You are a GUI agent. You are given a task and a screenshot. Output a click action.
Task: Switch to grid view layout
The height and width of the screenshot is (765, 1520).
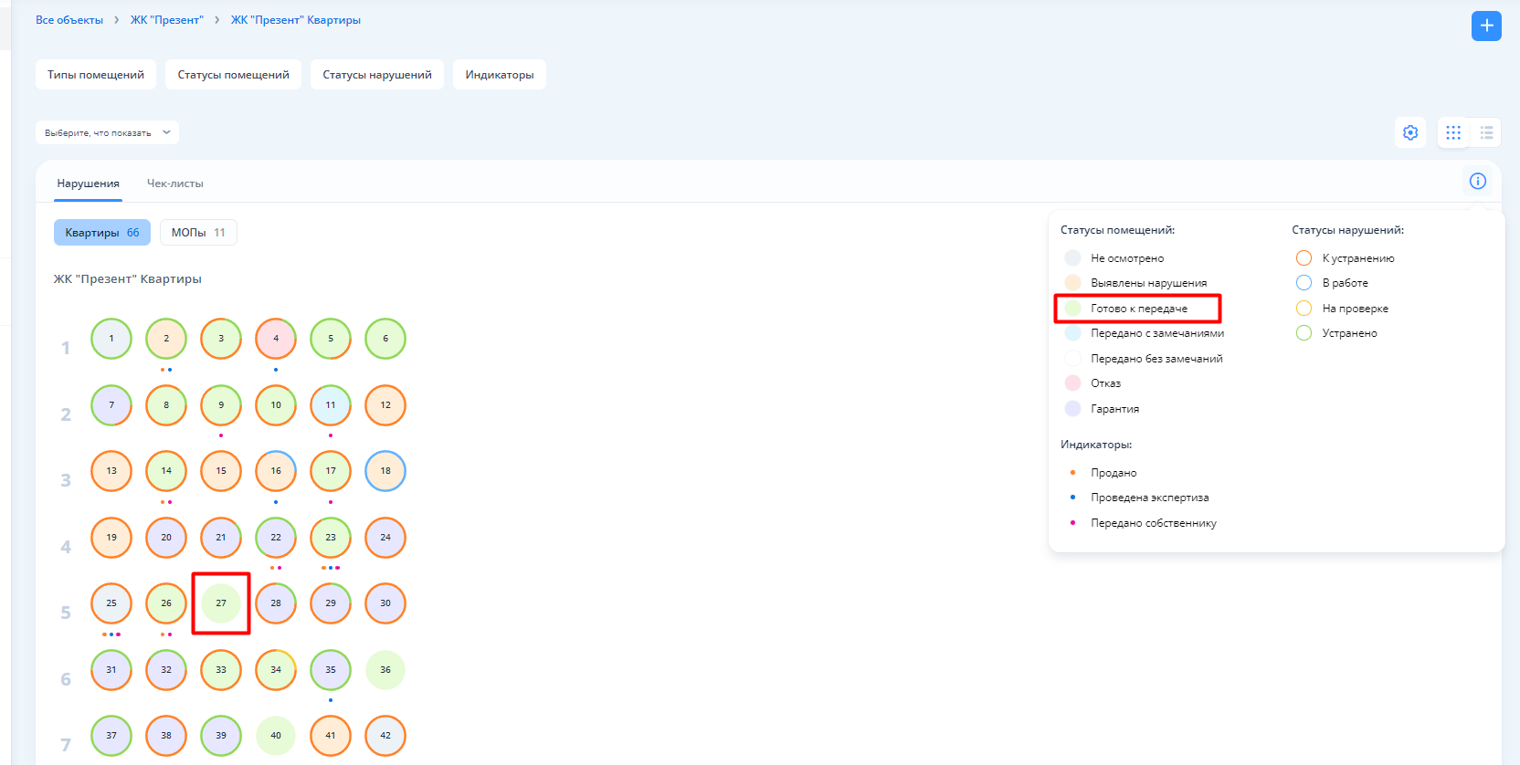(x=1453, y=132)
